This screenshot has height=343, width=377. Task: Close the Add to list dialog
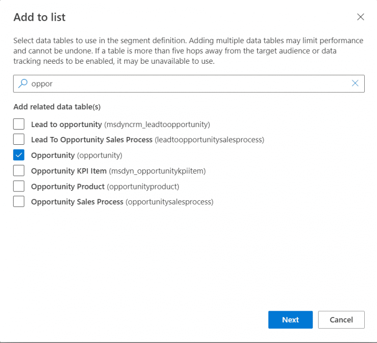(x=360, y=17)
